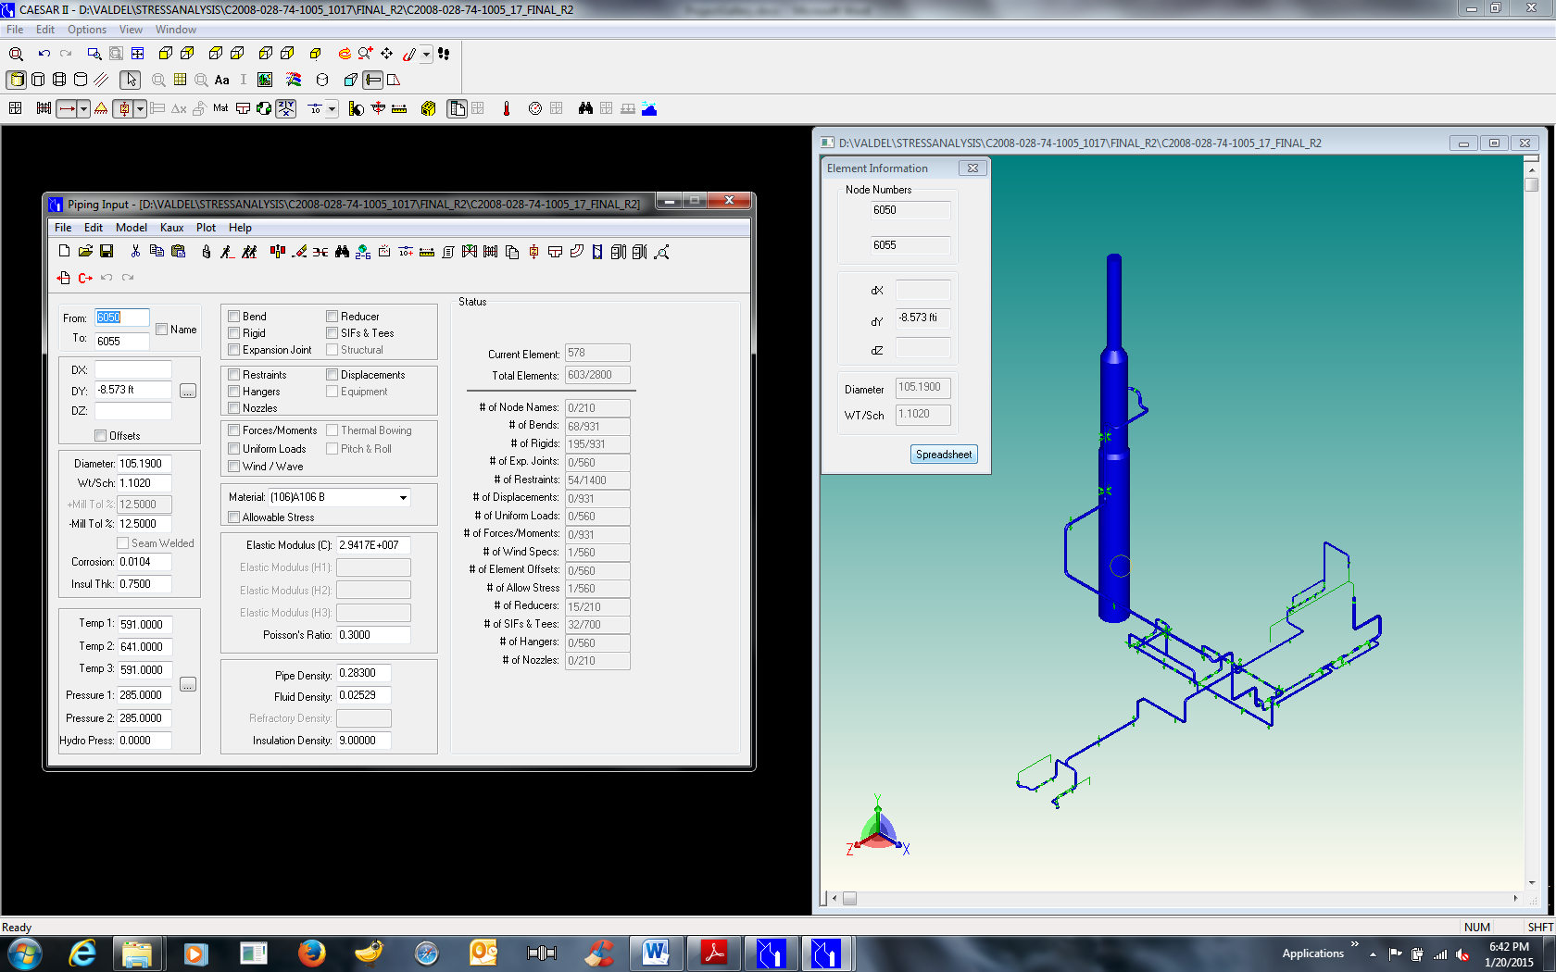The height and width of the screenshot is (972, 1556).
Task: Open Firefox from the taskbar
Action: pos(311,953)
